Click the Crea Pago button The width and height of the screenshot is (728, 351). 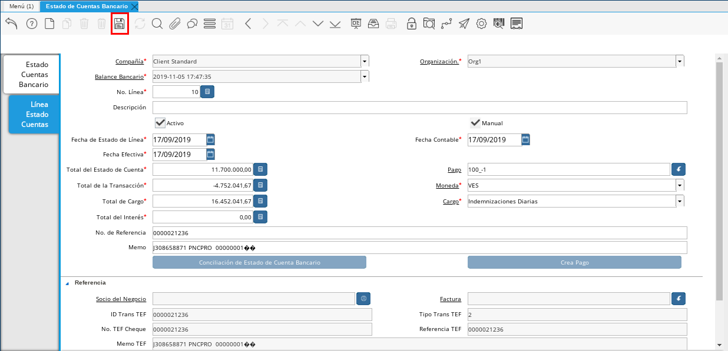[574, 262]
